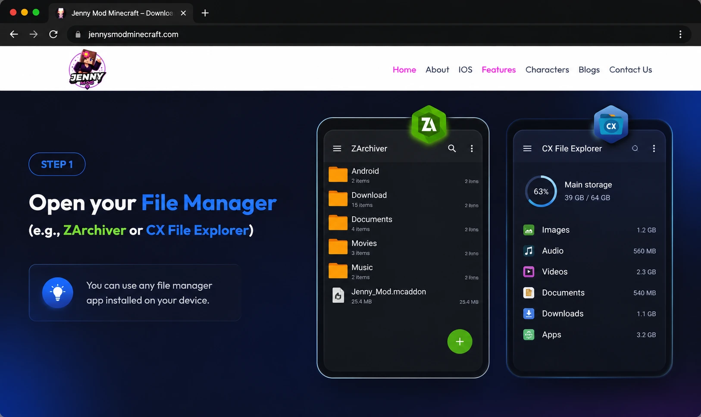The height and width of the screenshot is (417, 701).
Task: Click the Download folder's 15 items text
Action: point(362,205)
